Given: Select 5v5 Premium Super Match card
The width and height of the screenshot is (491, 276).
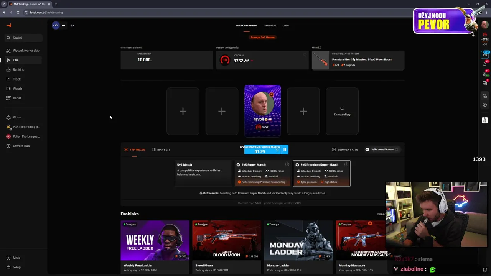Looking at the screenshot, I should point(321,174).
